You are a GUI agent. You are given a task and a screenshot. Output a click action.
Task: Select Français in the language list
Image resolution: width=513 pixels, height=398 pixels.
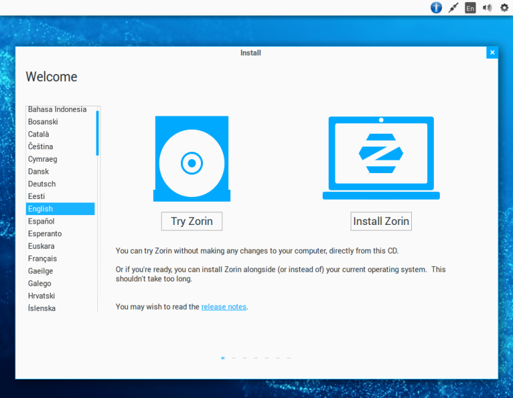pyautogui.click(x=43, y=258)
